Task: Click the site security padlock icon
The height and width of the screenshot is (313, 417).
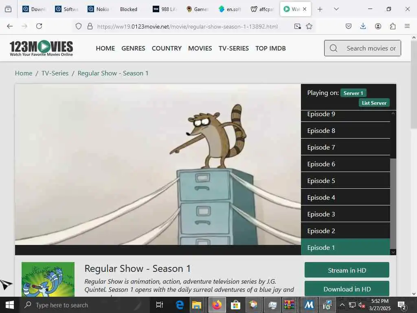Action: coord(90,26)
